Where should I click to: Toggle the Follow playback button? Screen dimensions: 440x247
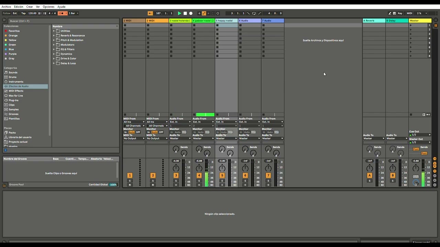click(6, 13)
